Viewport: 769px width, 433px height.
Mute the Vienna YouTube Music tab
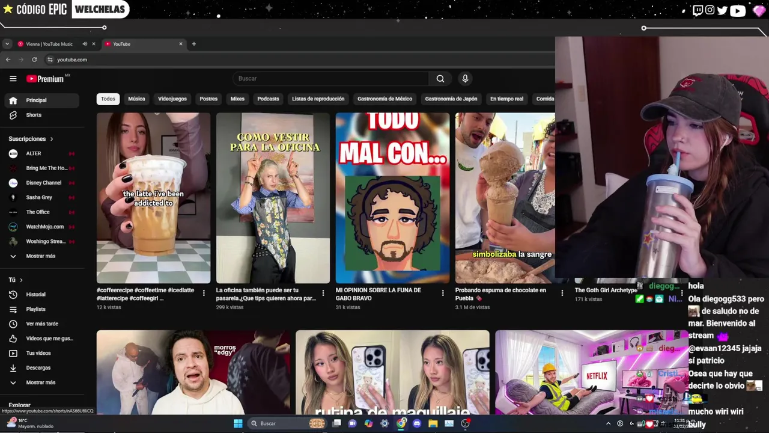click(x=85, y=44)
